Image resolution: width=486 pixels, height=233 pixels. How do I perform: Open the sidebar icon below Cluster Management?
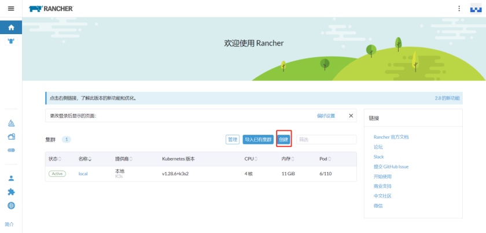[x=11, y=150]
